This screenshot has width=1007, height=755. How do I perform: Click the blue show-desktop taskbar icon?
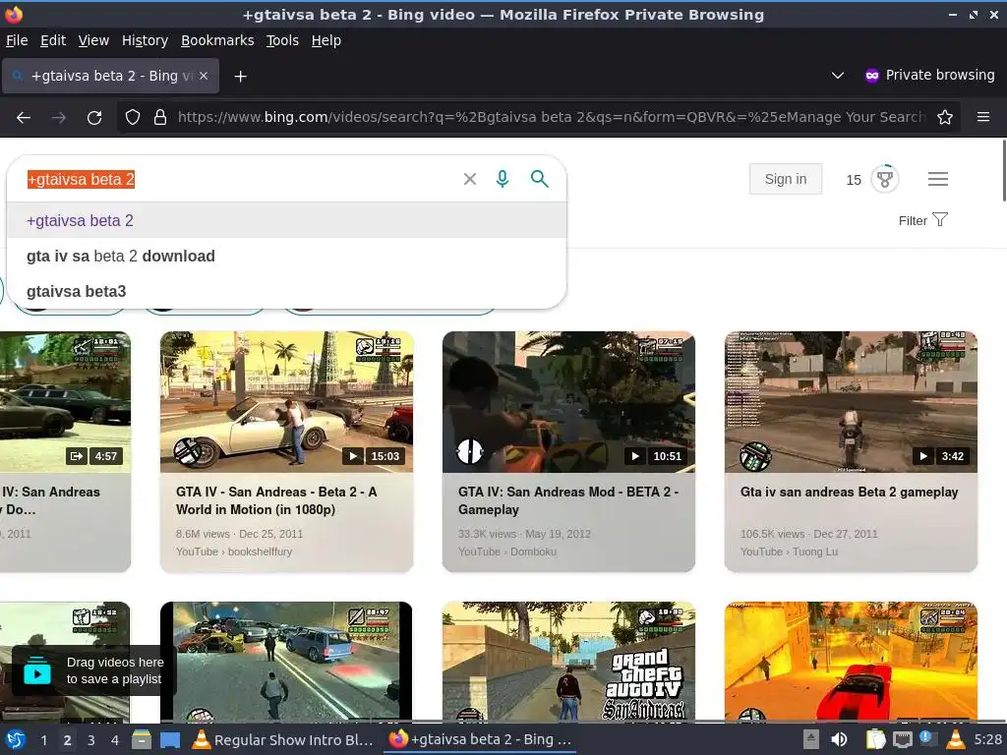[169, 739]
